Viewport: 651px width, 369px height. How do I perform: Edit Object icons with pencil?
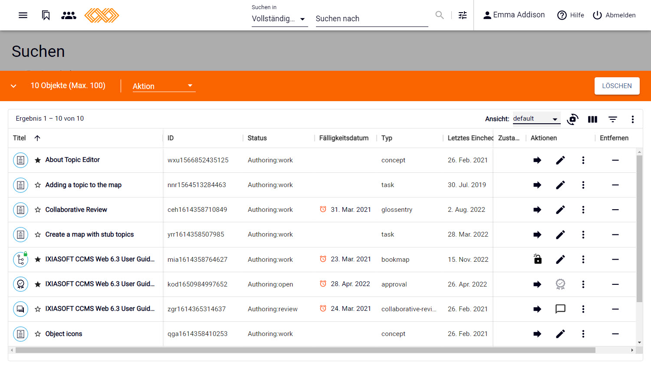pyautogui.click(x=560, y=334)
